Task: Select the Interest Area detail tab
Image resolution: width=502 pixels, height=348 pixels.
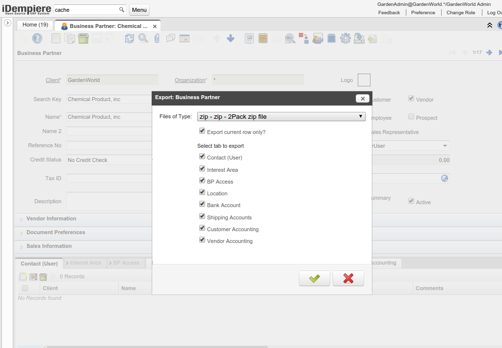Action: (x=85, y=263)
